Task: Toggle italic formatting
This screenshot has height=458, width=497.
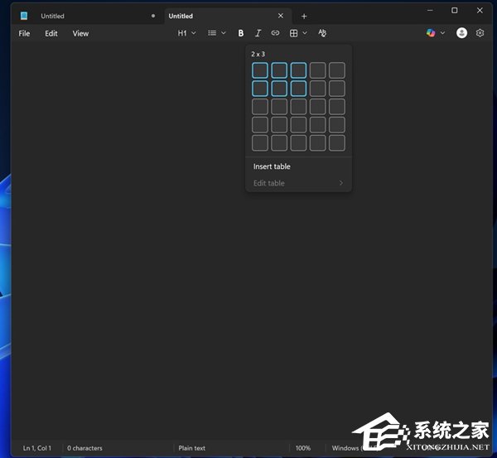Action: [258, 33]
